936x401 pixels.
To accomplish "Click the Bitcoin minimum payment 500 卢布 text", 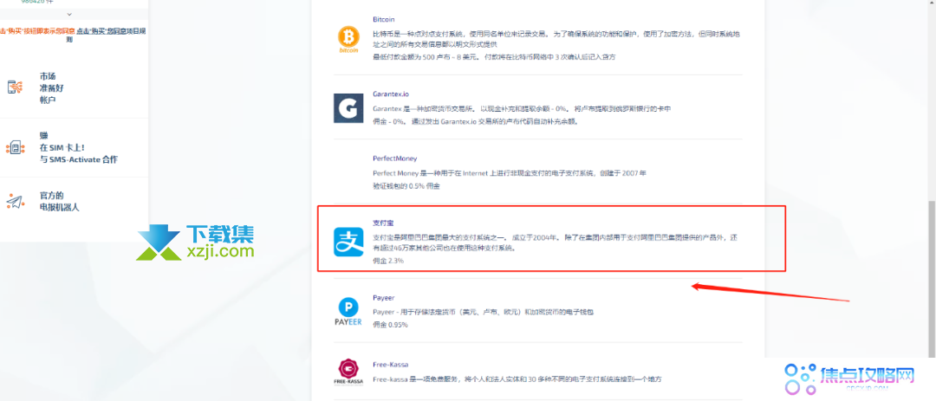I will [x=494, y=57].
